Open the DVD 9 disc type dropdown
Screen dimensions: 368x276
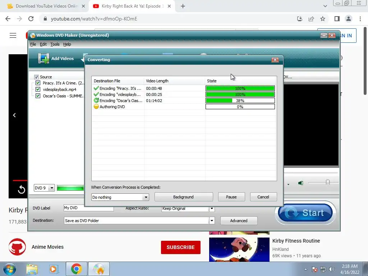(x=52, y=188)
